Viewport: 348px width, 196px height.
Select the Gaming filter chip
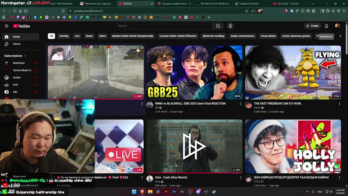coord(64,36)
